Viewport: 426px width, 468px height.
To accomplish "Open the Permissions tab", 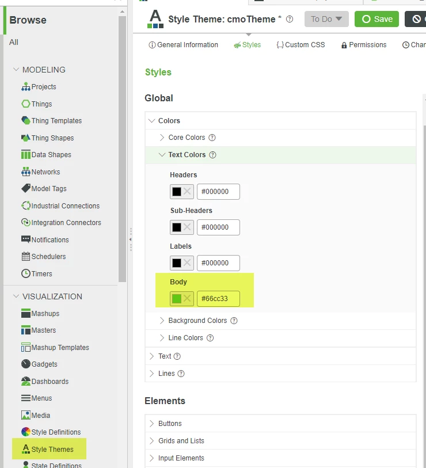I will coord(364,45).
